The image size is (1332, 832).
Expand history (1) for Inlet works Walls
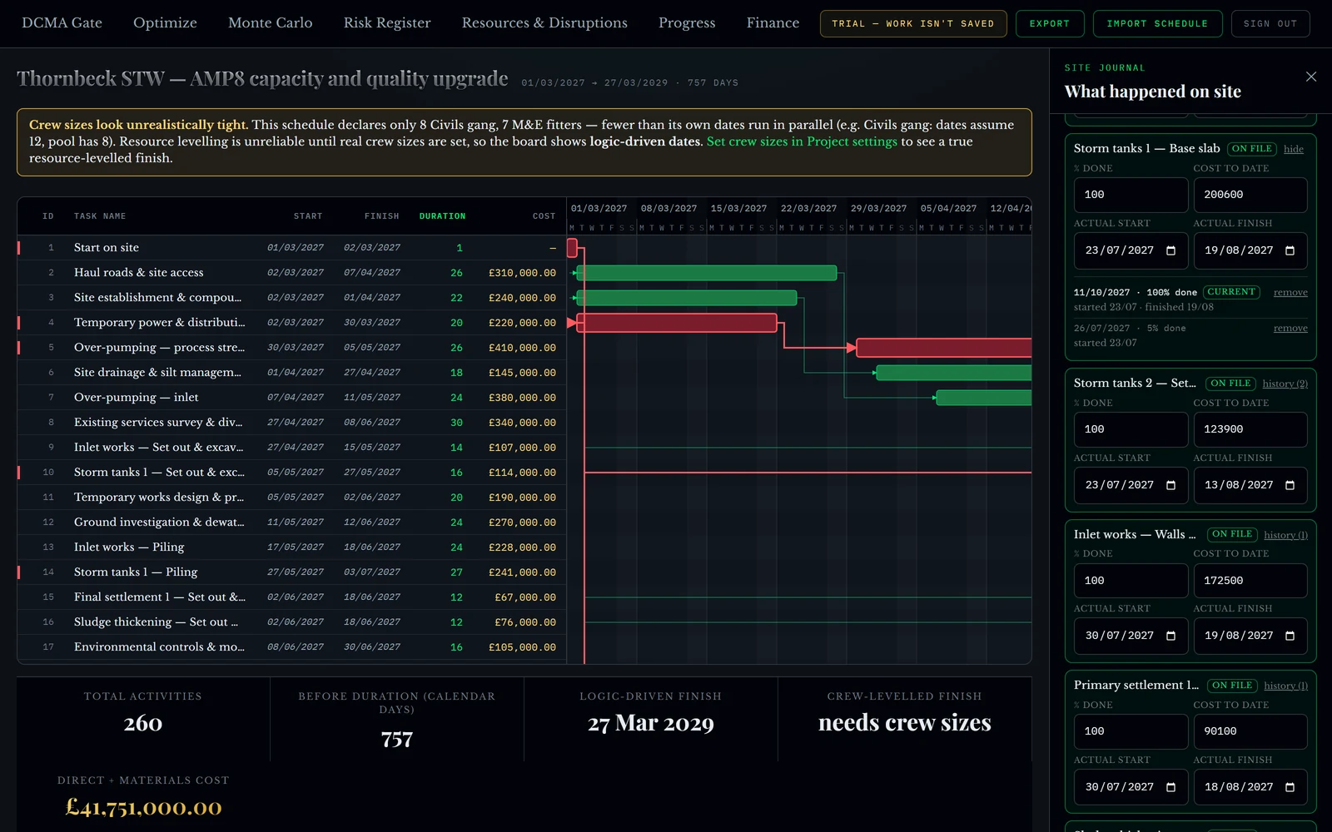1285,535
